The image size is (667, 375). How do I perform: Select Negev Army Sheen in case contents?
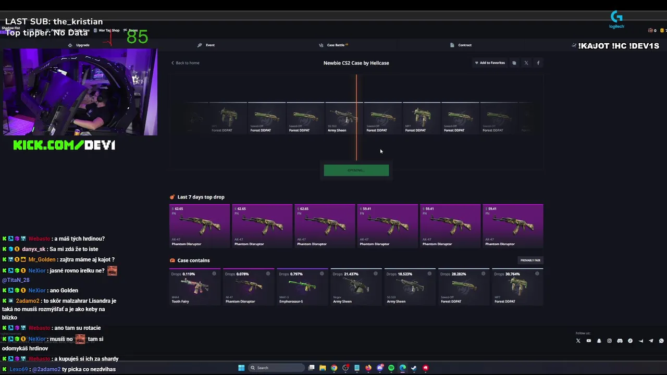click(x=355, y=287)
